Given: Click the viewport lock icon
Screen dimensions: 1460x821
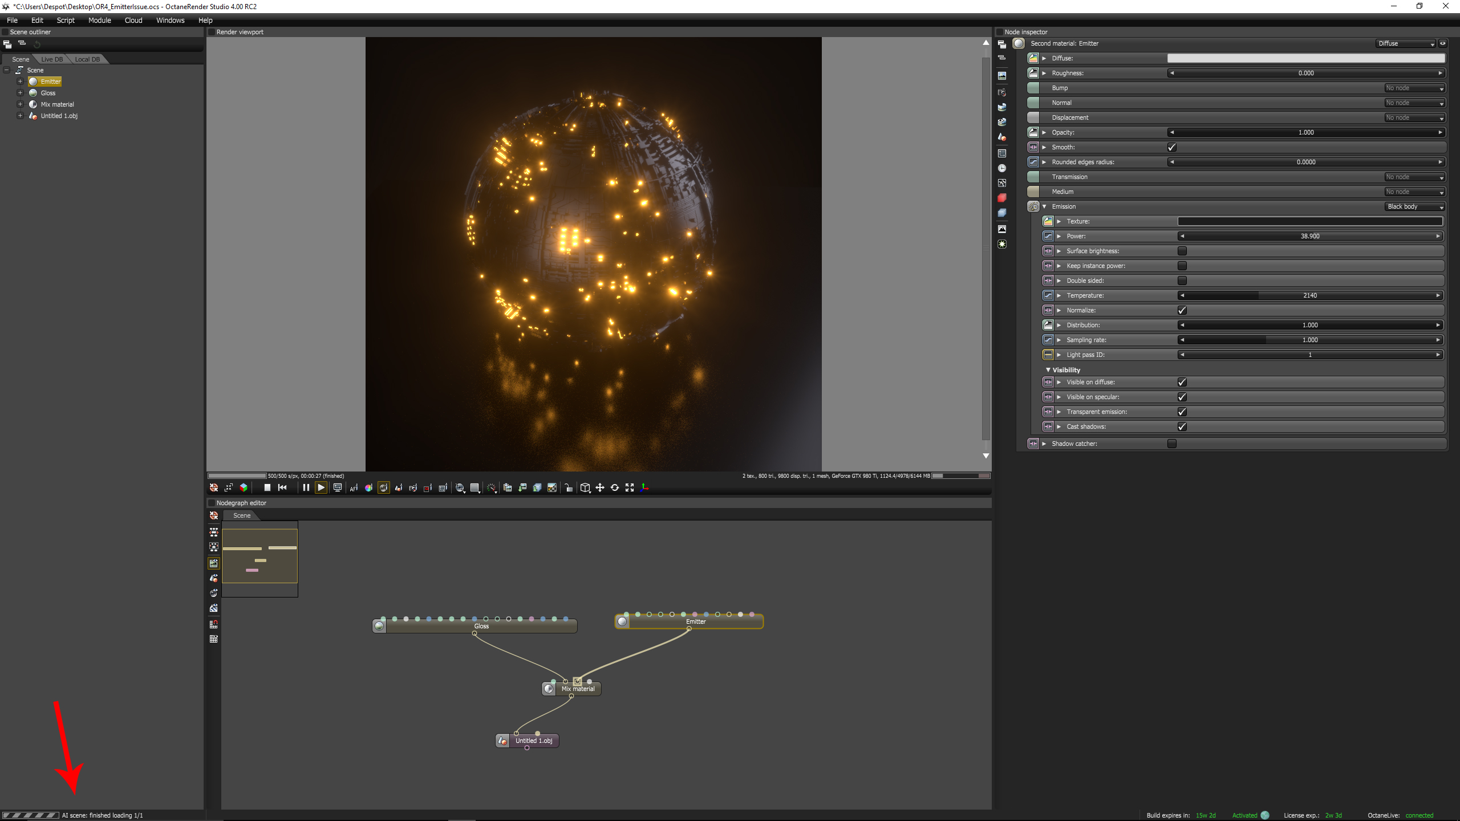Looking at the screenshot, I should 568,487.
